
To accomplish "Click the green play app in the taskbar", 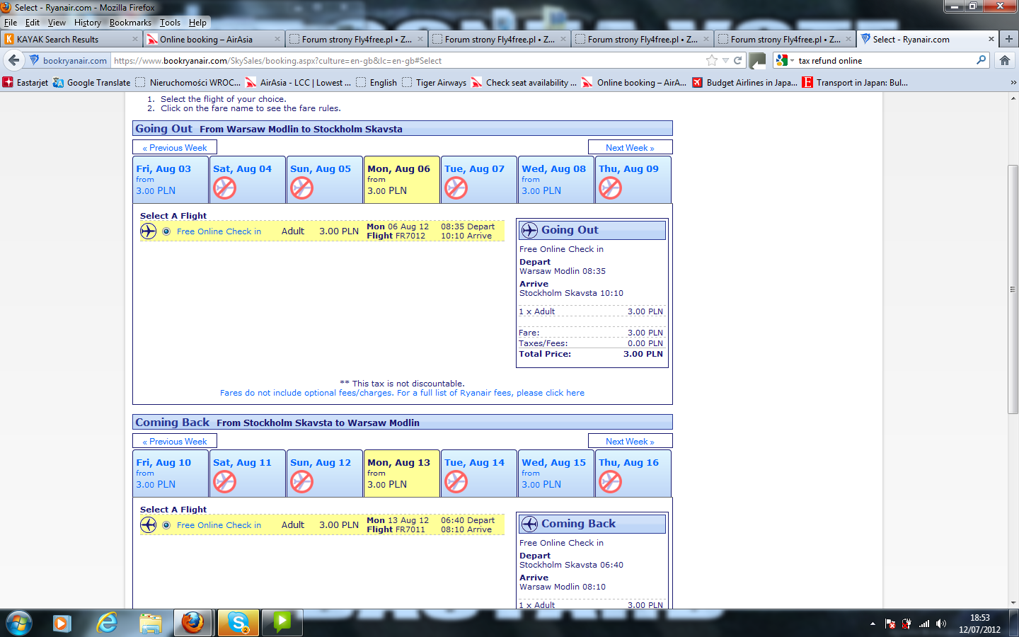I will 282,623.
